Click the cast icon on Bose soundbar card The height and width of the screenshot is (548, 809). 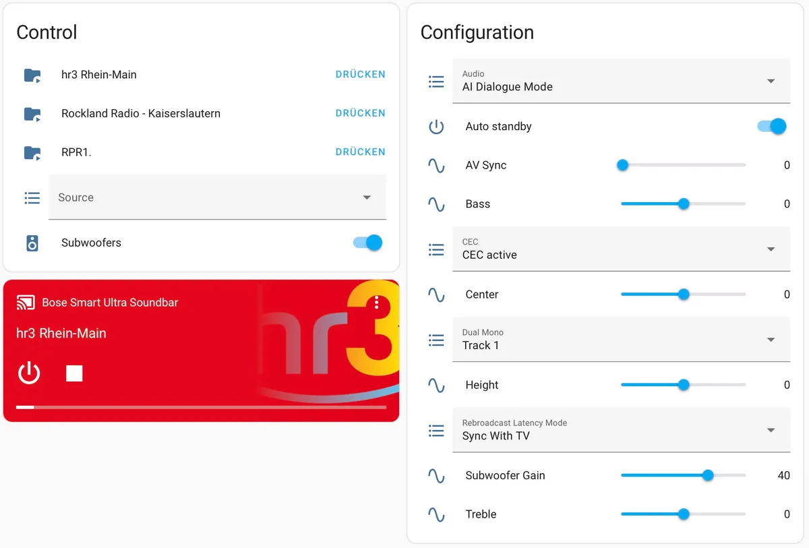(x=25, y=303)
